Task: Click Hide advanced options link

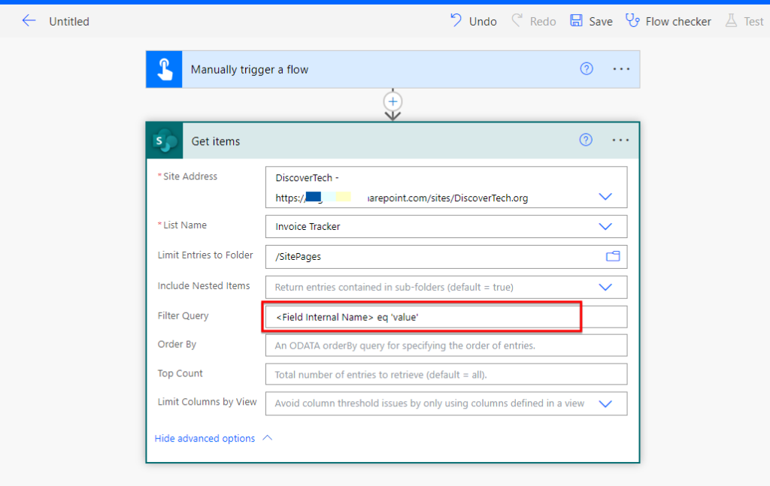Action: 205,439
